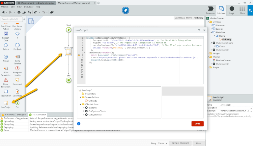Image resolution: width=253 pixels, height=146 pixels.
Task: Select the Assign tool
Action: 6,58
